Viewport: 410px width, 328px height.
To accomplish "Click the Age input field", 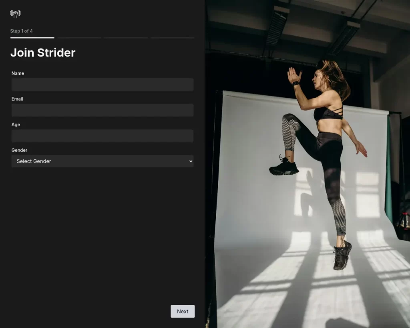I will pos(102,136).
